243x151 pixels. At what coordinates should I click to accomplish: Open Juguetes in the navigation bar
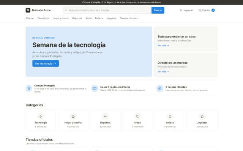tap(111, 18)
